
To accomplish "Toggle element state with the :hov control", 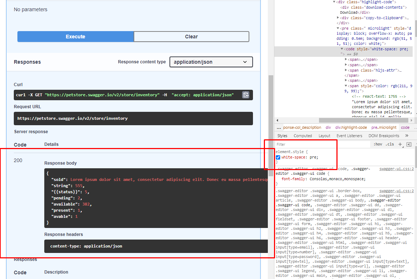I will 377,144.
